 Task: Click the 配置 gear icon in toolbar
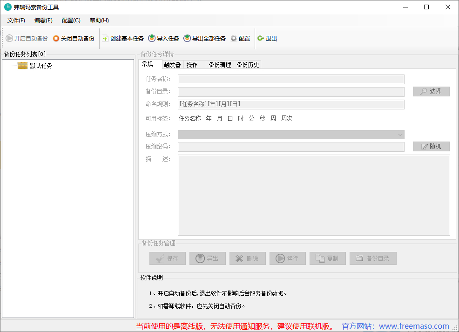pyautogui.click(x=234, y=38)
